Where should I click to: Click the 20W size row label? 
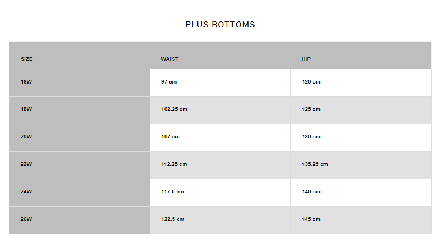(x=26, y=137)
